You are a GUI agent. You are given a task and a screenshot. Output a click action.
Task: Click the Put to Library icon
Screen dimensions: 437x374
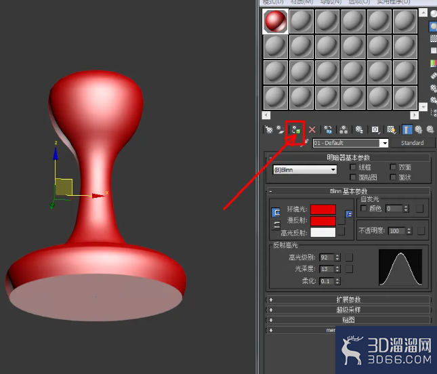[x=359, y=129]
